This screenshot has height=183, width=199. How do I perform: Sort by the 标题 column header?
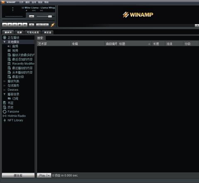[x=135, y=44]
